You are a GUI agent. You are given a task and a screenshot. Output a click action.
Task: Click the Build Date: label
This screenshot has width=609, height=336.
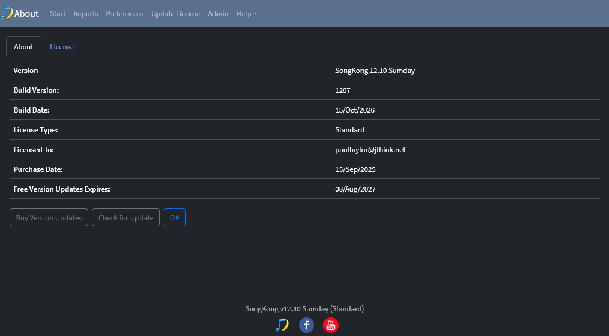click(31, 110)
